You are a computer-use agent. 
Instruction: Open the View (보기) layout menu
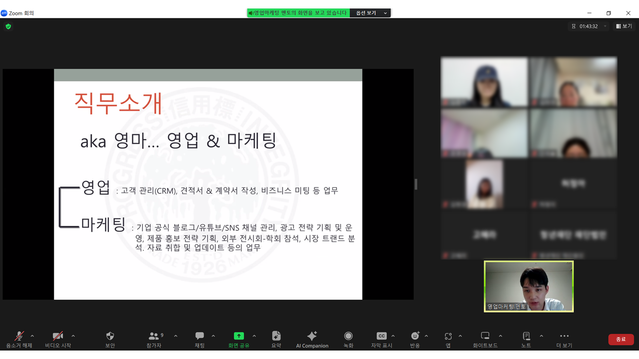[x=624, y=26]
